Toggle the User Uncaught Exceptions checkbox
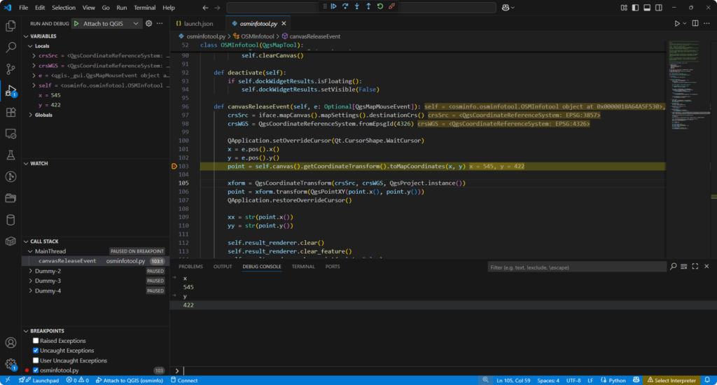Screen dimensions: 717x385 [x=36, y=360]
